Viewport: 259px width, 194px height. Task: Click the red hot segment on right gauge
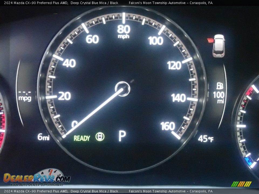click(x=249, y=91)
